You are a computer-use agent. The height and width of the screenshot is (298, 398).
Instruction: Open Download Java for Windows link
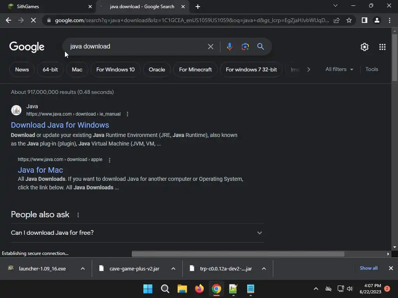tap(60, 125)
